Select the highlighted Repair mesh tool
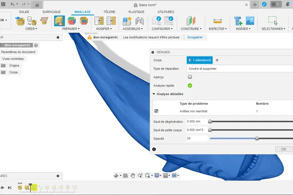This screenshot has height=195, width=293. click(x=60, y=21)
